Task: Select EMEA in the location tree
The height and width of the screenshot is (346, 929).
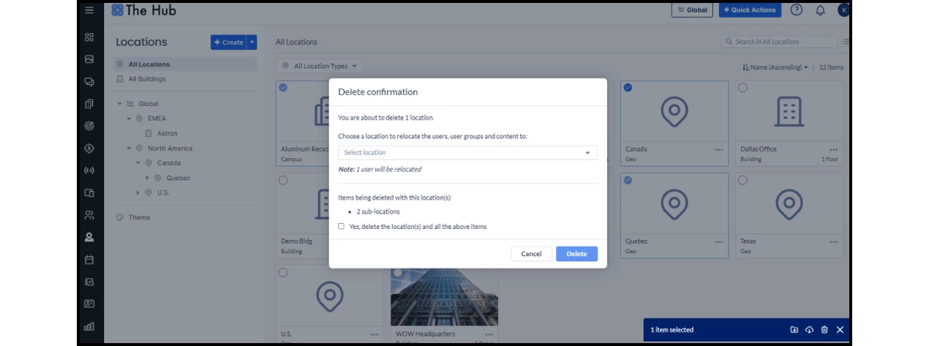Action: (x=157, y=119)
